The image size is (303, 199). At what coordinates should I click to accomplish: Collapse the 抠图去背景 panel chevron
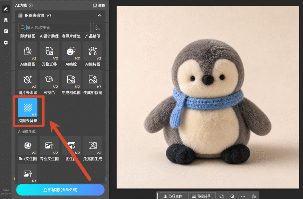(99, 15)
